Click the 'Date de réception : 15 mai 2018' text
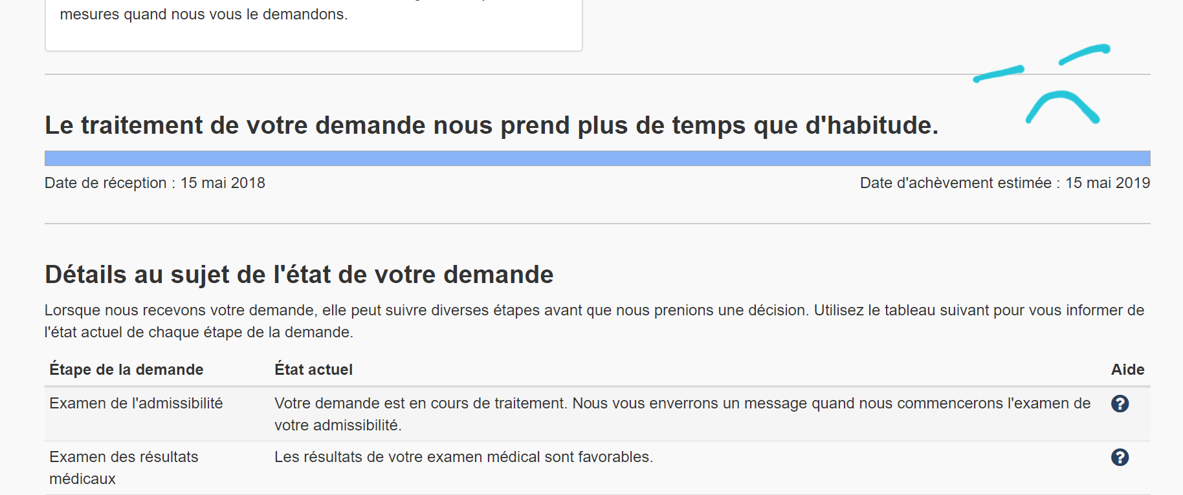 155,183
